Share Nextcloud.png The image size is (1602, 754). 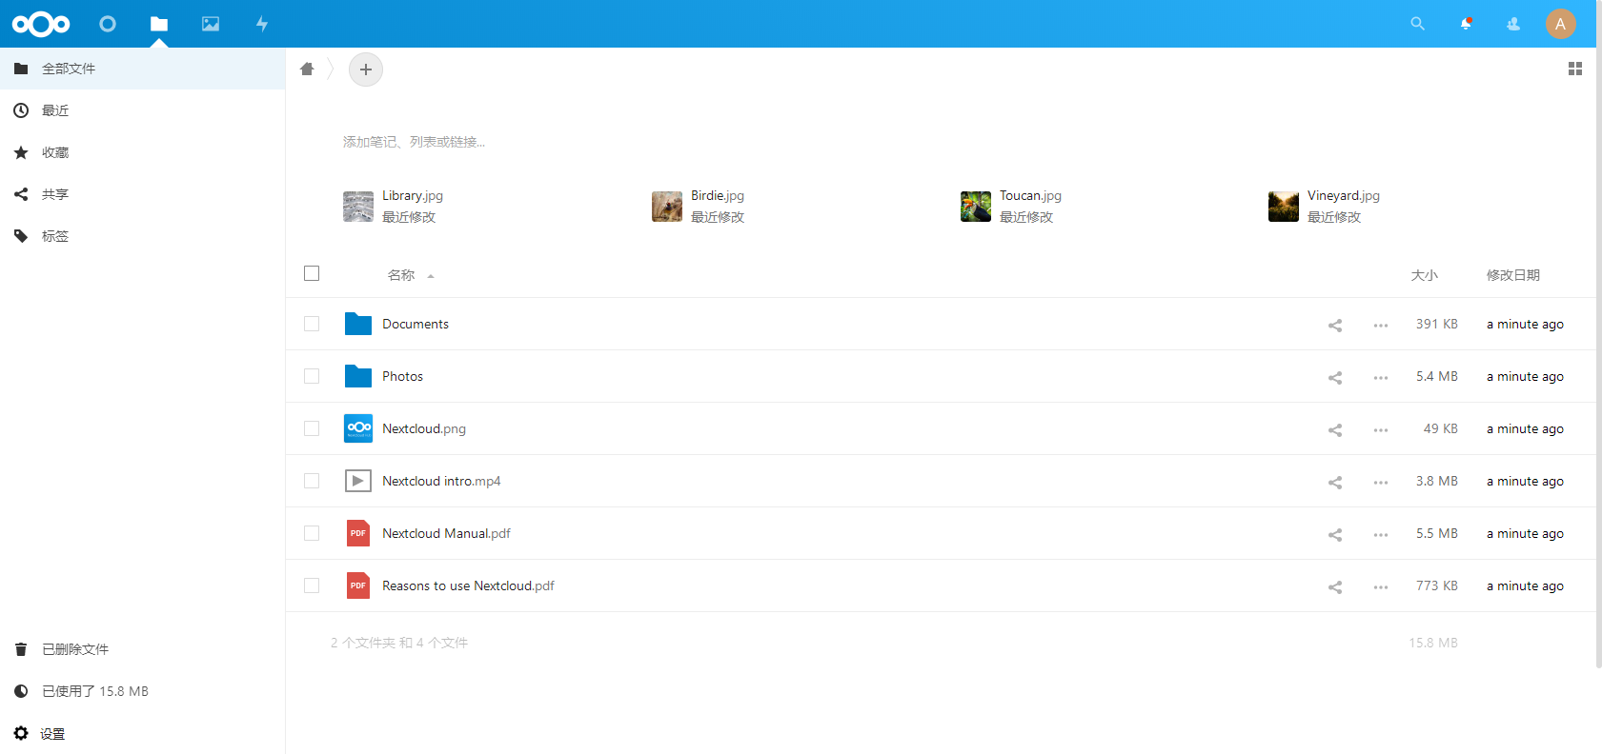tap(1335, 430)
